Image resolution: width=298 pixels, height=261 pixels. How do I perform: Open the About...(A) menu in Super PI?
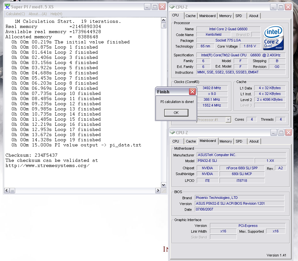[38, 14]
